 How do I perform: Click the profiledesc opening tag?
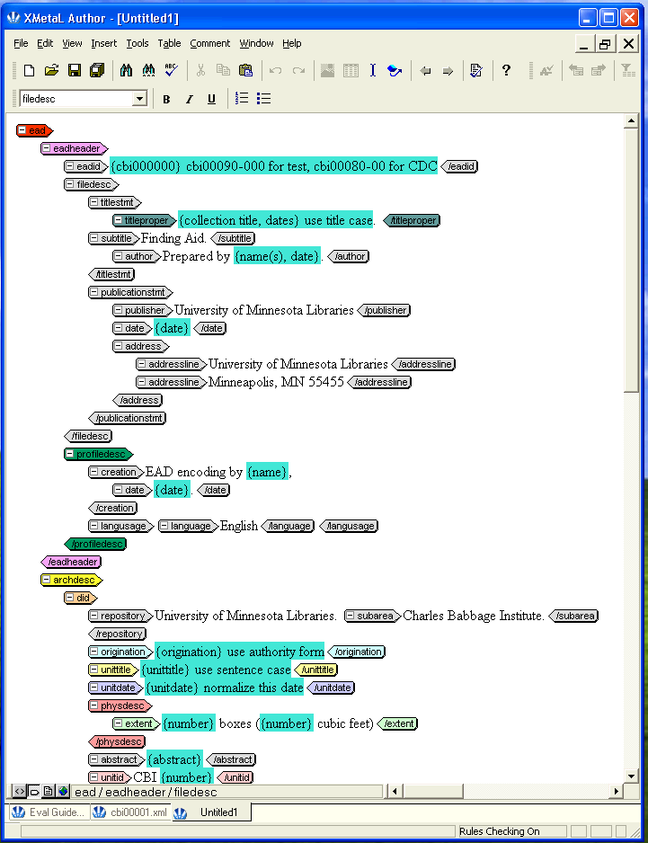tap(100, 454)
